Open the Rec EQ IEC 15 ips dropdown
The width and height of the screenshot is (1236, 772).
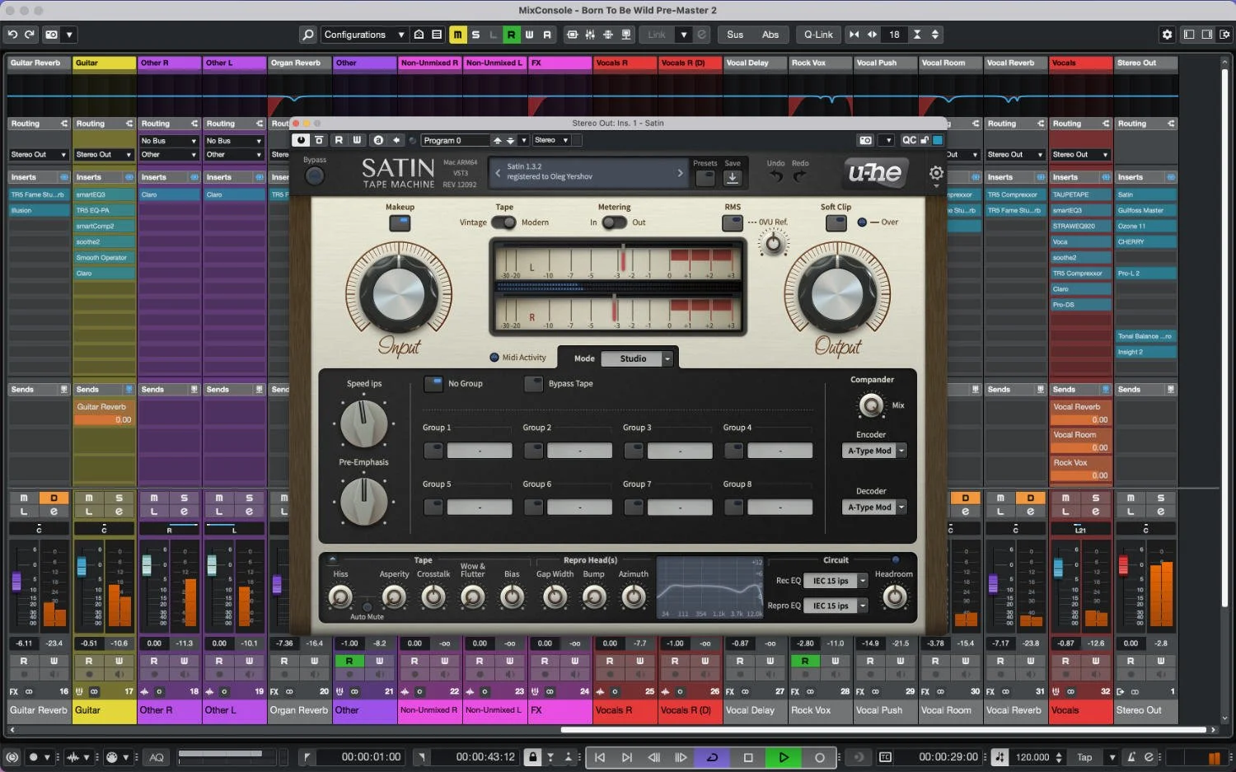(836, 581)
